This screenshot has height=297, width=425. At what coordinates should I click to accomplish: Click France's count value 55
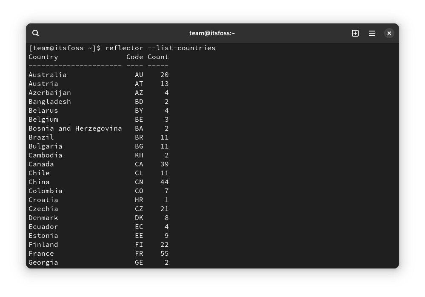pyautogui.click(x=165, y=254)
